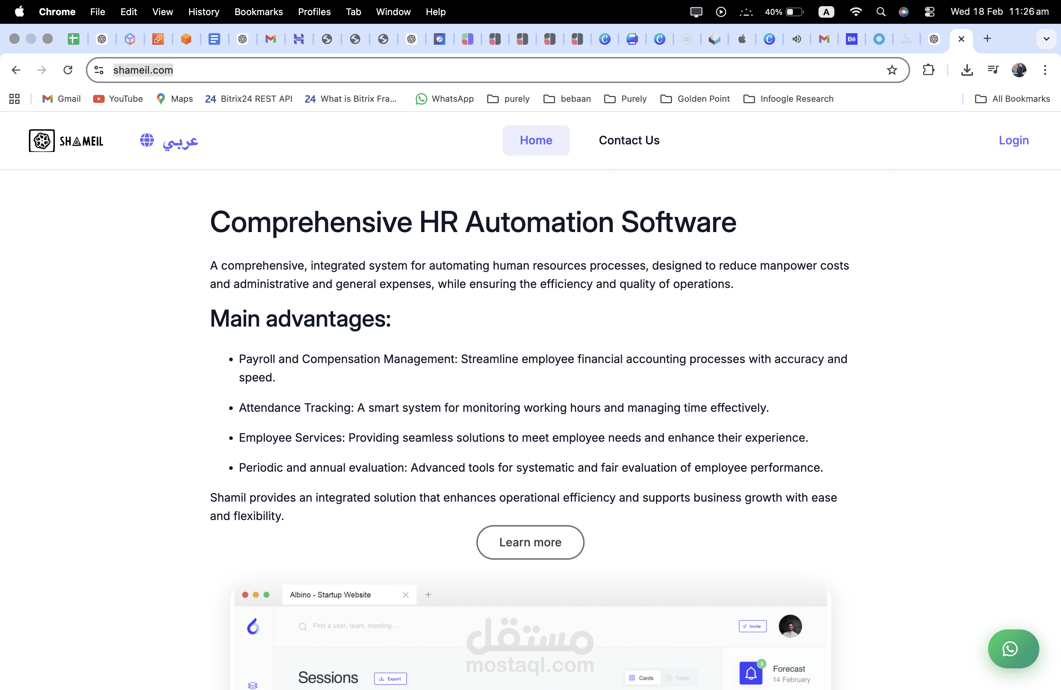The height and width of the screenshot is (690, 1061).
Task: Expand the tab search chevron
Action: point(1046,39)
